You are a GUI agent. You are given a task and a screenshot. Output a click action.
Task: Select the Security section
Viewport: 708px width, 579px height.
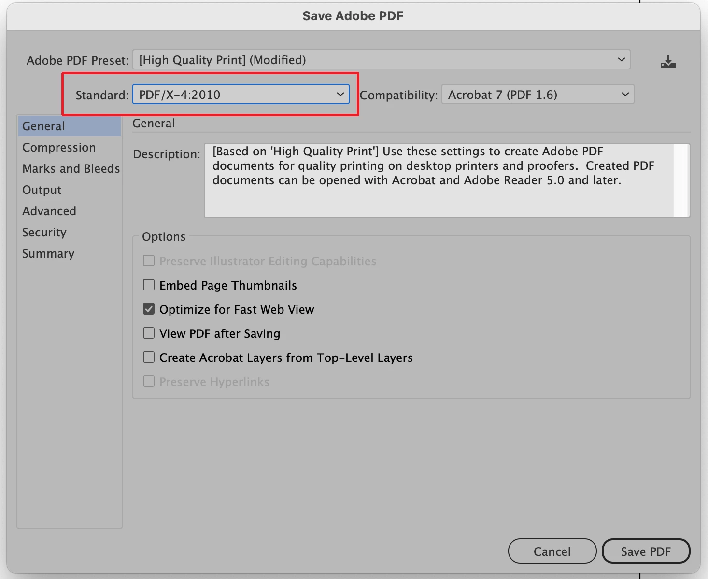tap(70, 233)
